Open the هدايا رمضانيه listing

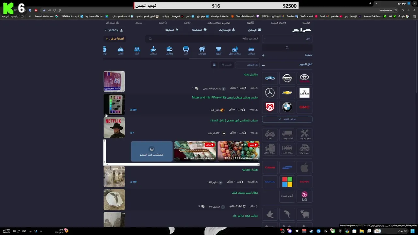(x=250, y=170)
